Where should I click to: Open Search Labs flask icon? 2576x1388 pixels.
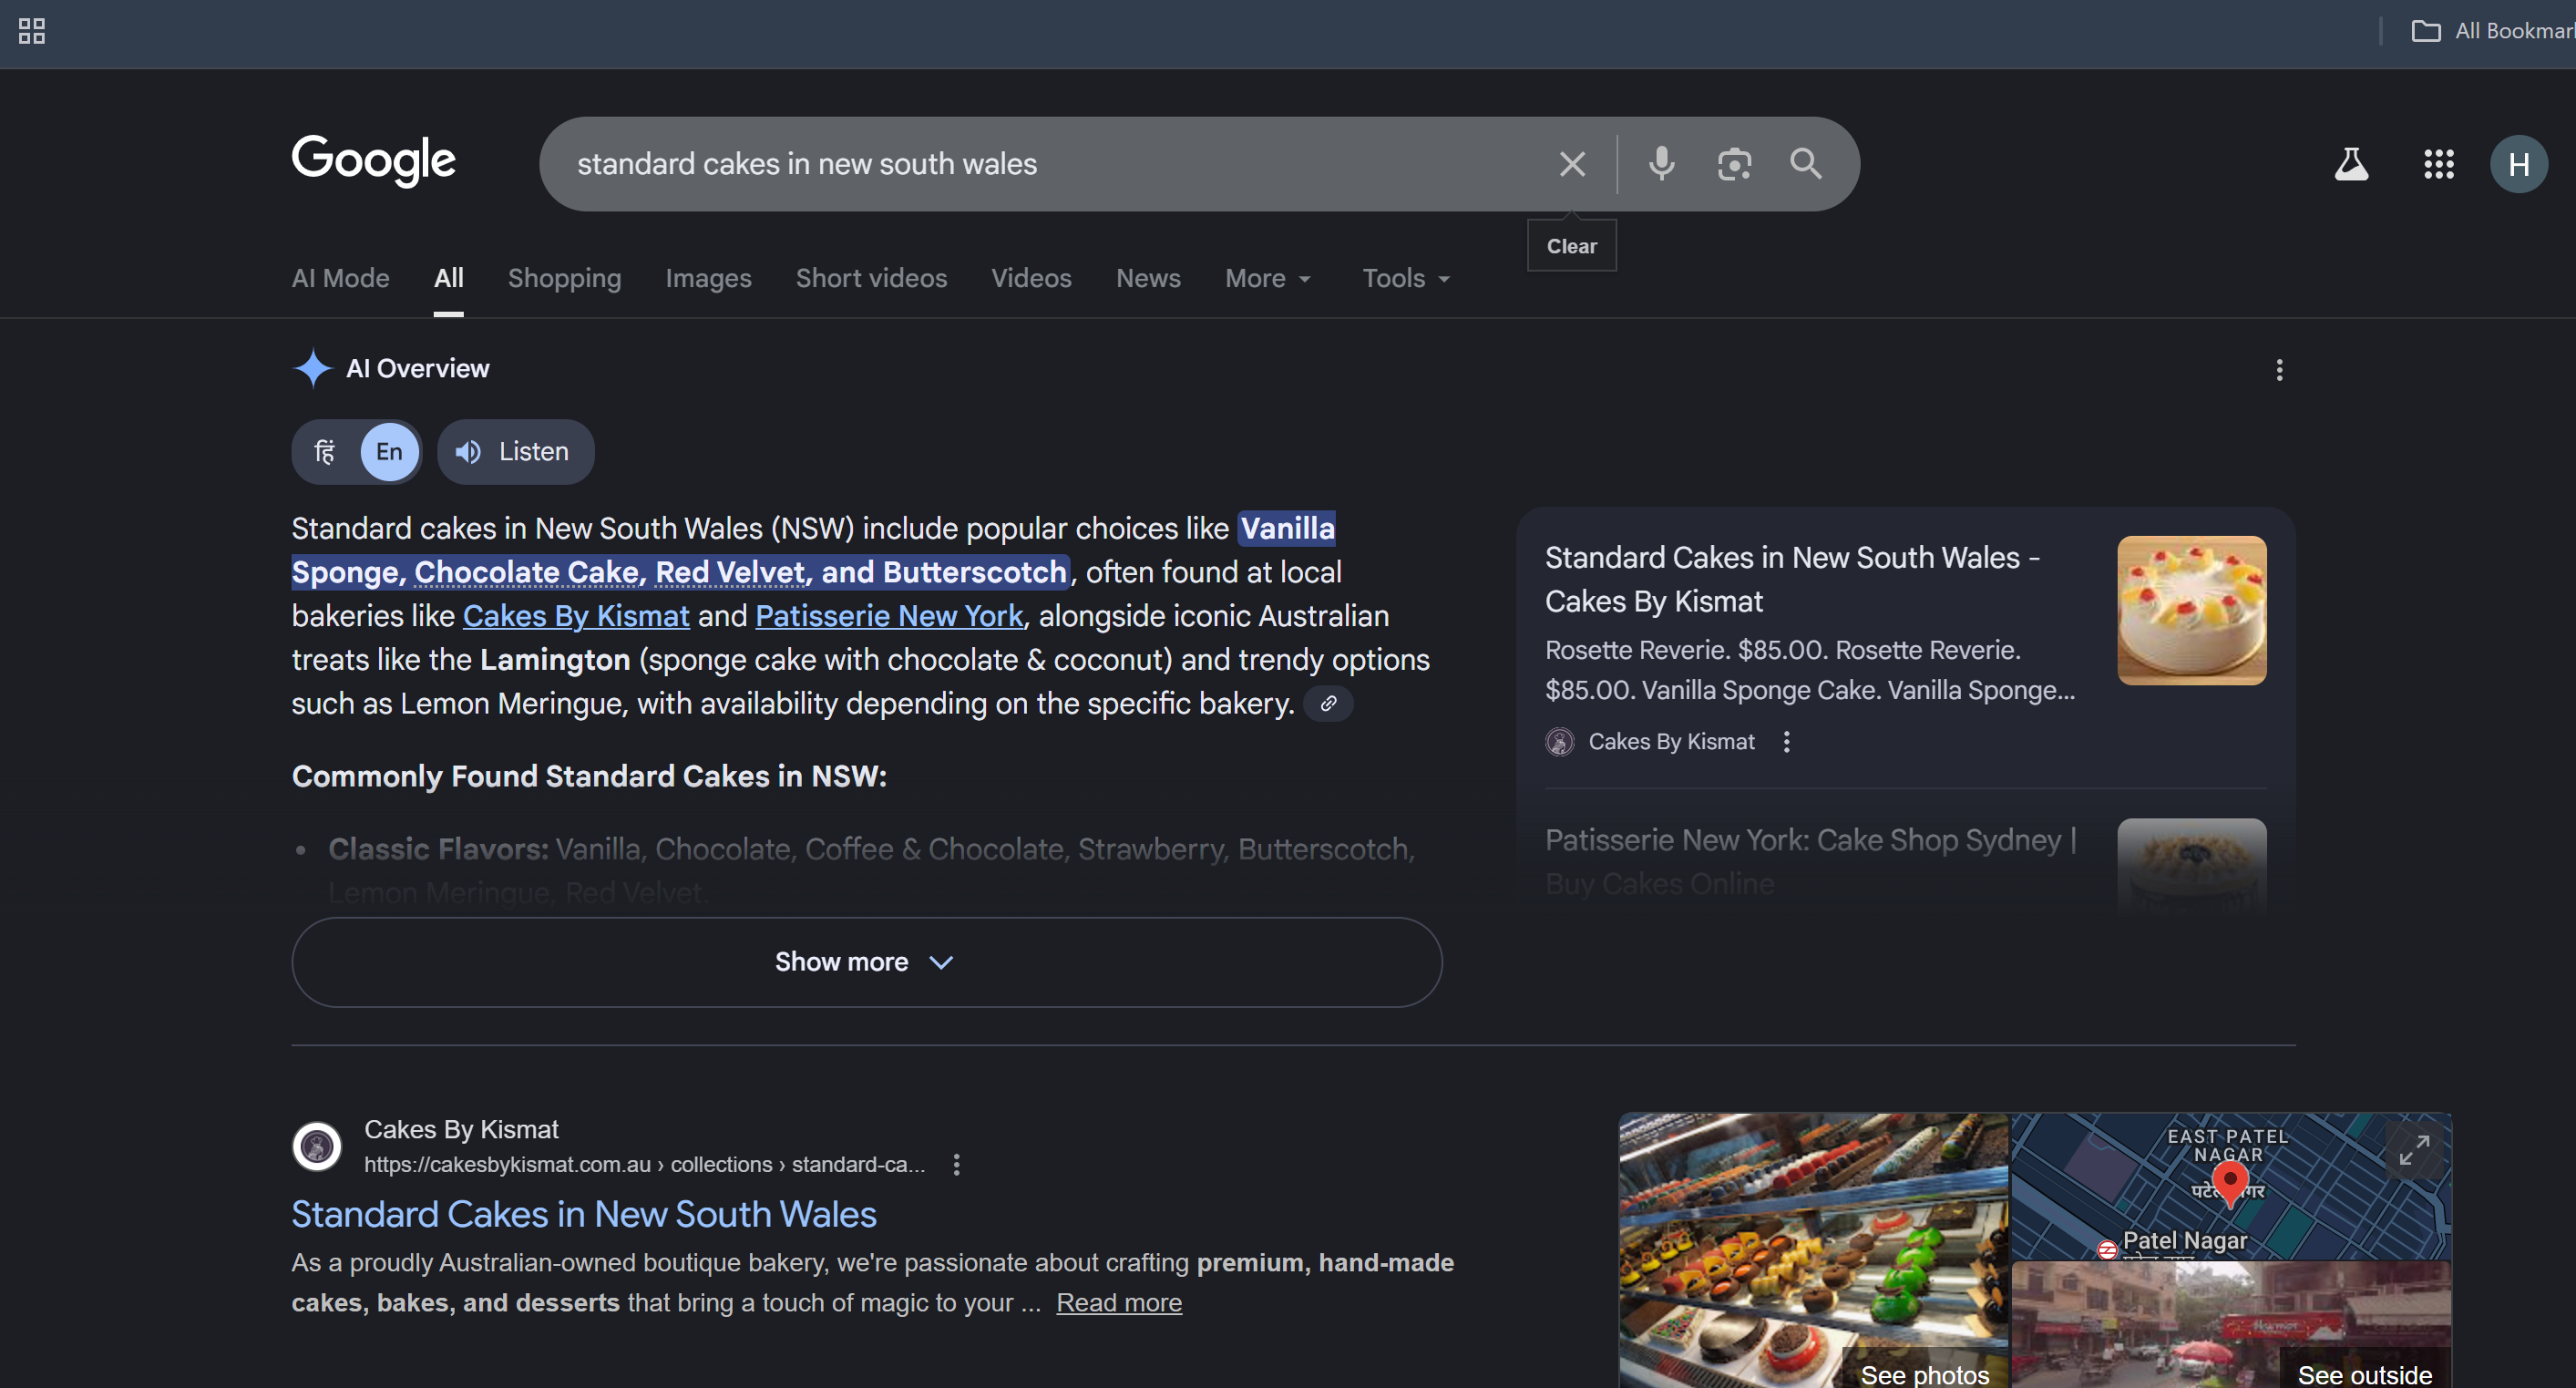point(2351,164)
